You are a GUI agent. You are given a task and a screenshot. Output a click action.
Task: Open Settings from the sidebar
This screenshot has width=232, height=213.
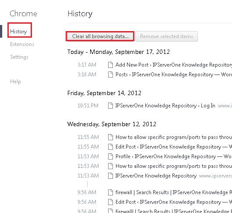(19, 57)
